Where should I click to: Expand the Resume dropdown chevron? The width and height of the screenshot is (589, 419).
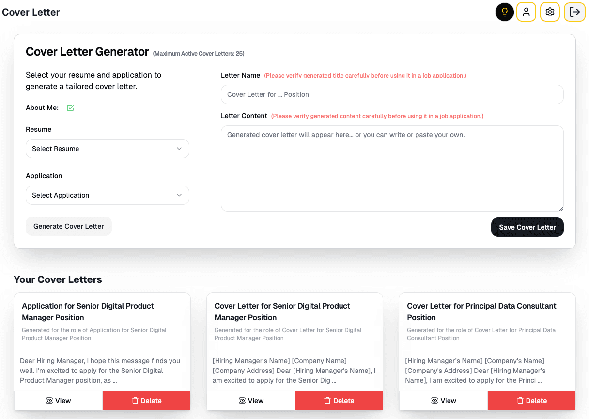point(179,149)
